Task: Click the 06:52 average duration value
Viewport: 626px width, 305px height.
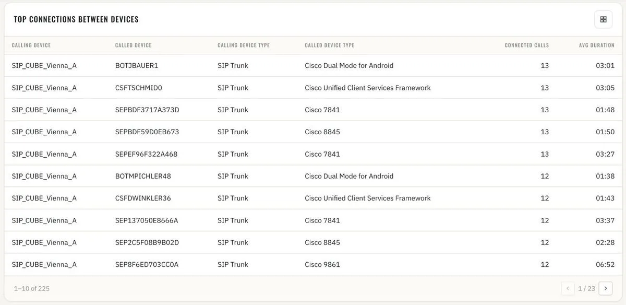Action: tap(605, 264)
